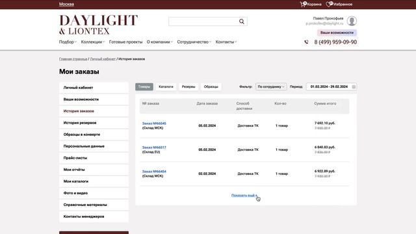The image size is (416, 234).
Task: Click the № заказа column header
Action: tap(151, 103)
